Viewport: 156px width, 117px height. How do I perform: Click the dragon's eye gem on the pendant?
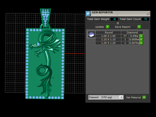point(38,44)
